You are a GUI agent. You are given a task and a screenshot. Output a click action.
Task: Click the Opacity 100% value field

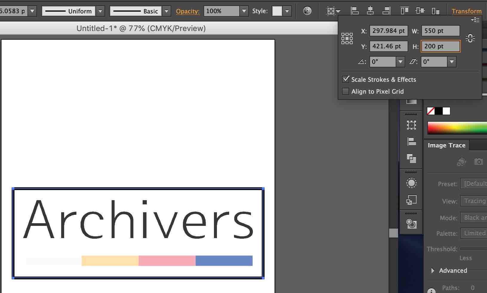tap(222, 11)
